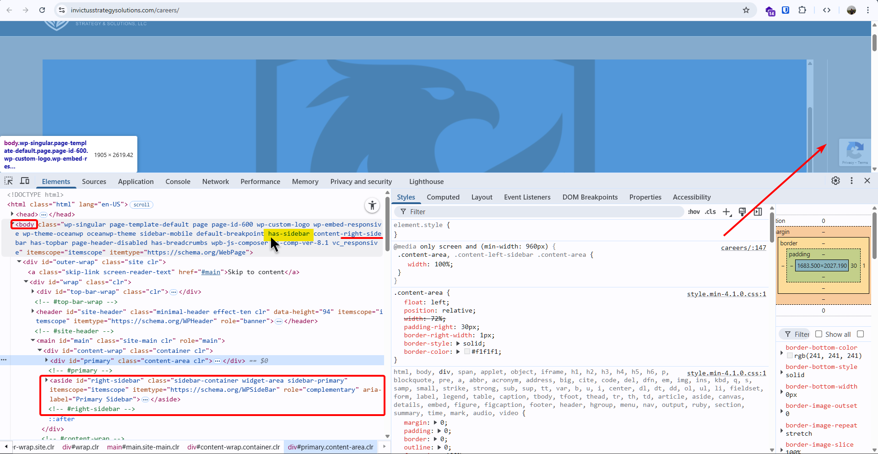Select div#content-wrap.container.clr breadcrumb
The height and width of the screenshot is (454, 878).
(x=233, y=447)
